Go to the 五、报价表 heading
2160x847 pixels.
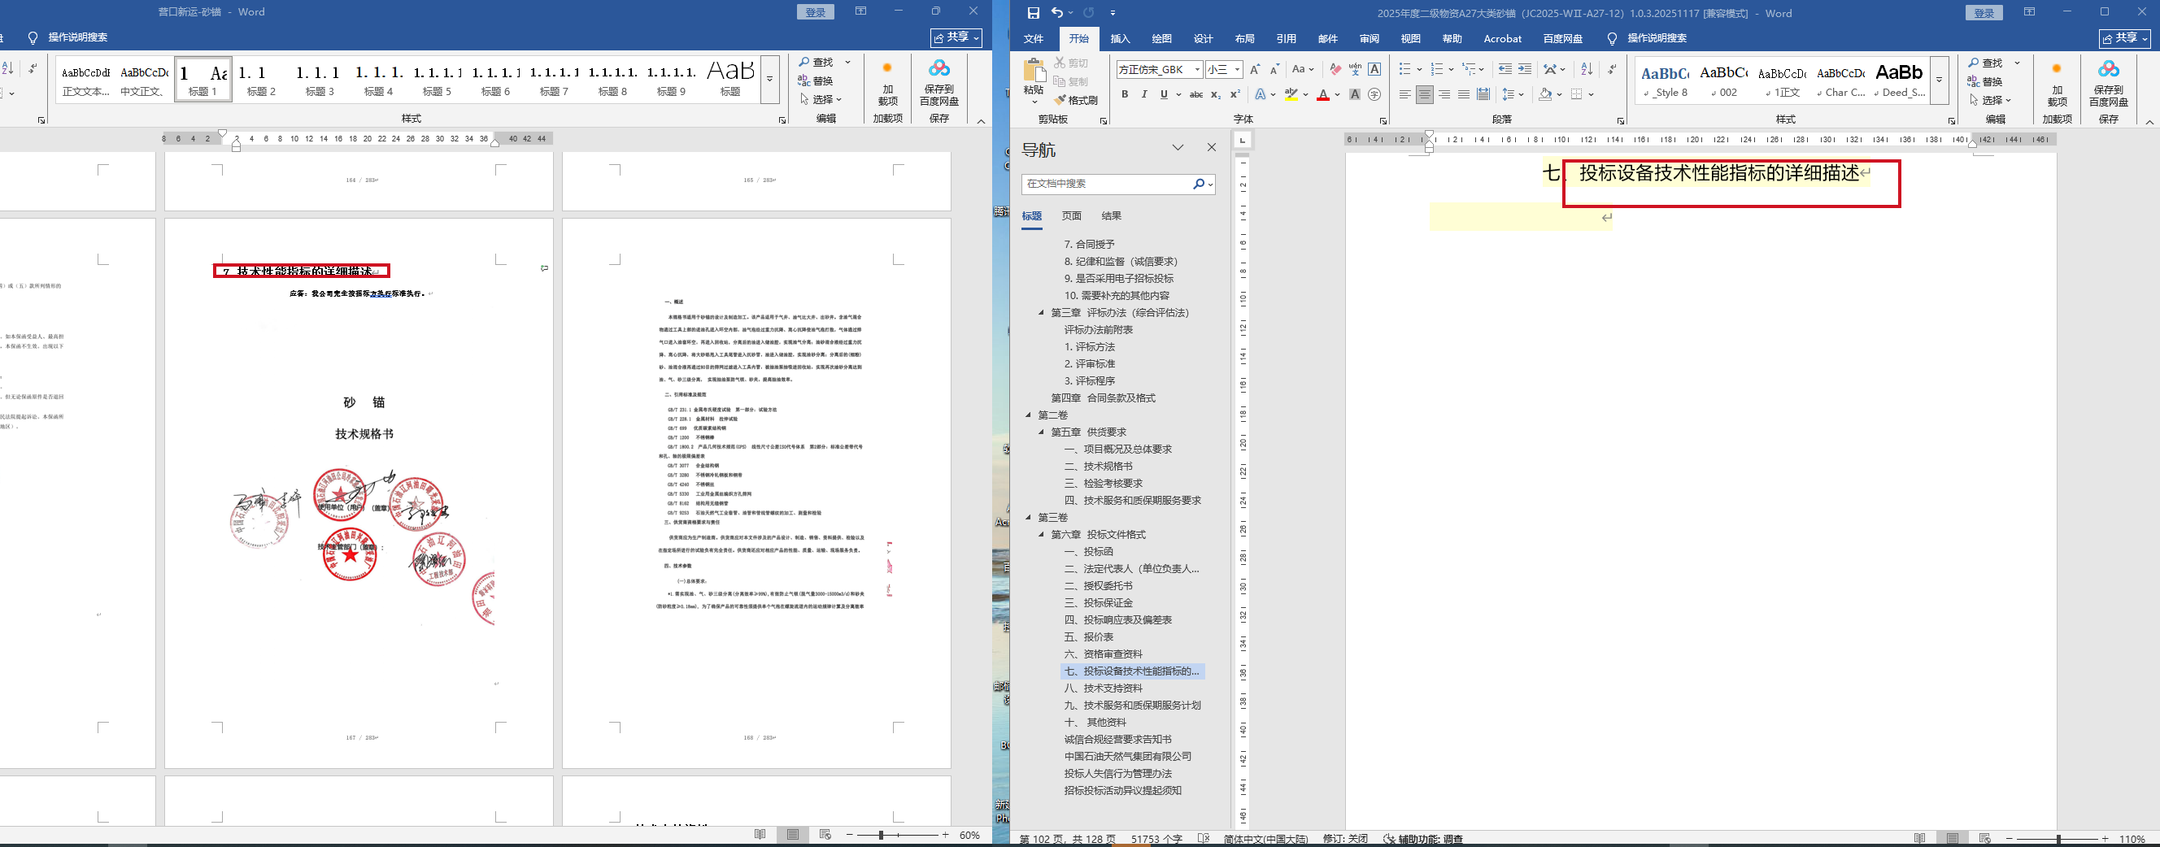pyautogui.click(x=1089, y=636)
